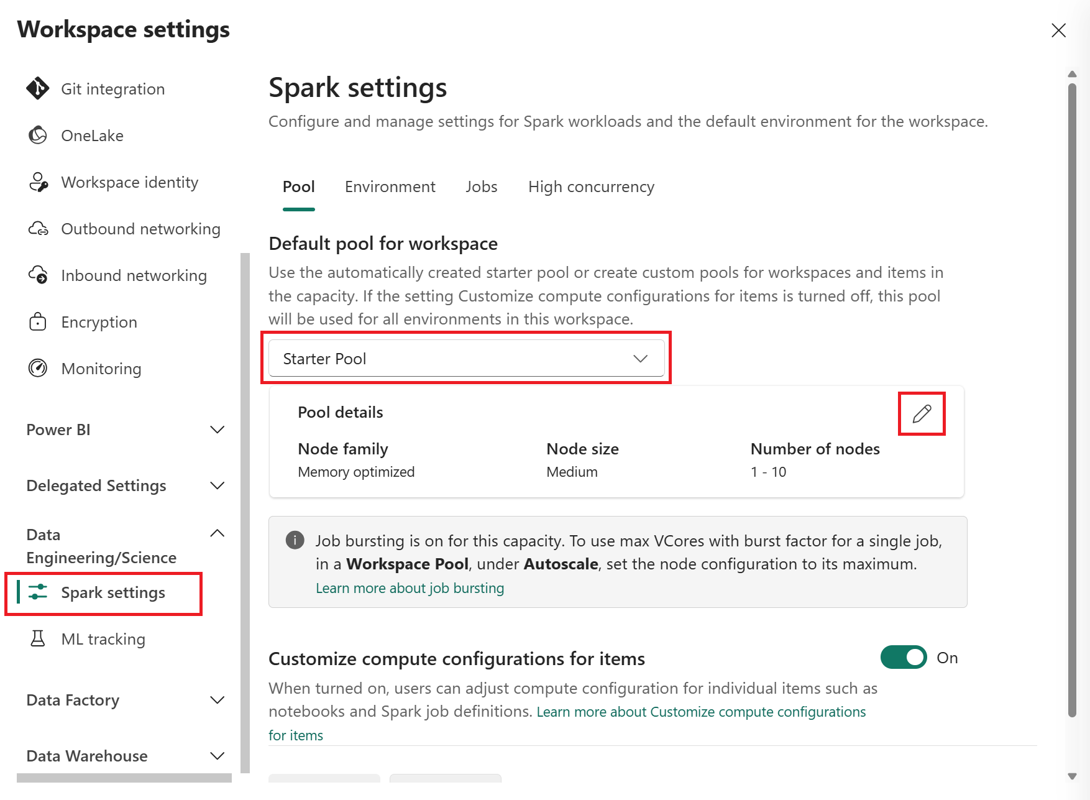Open Inbound networking settings
The height and width of the screenshot is (800, 1090).
(134, 275)
